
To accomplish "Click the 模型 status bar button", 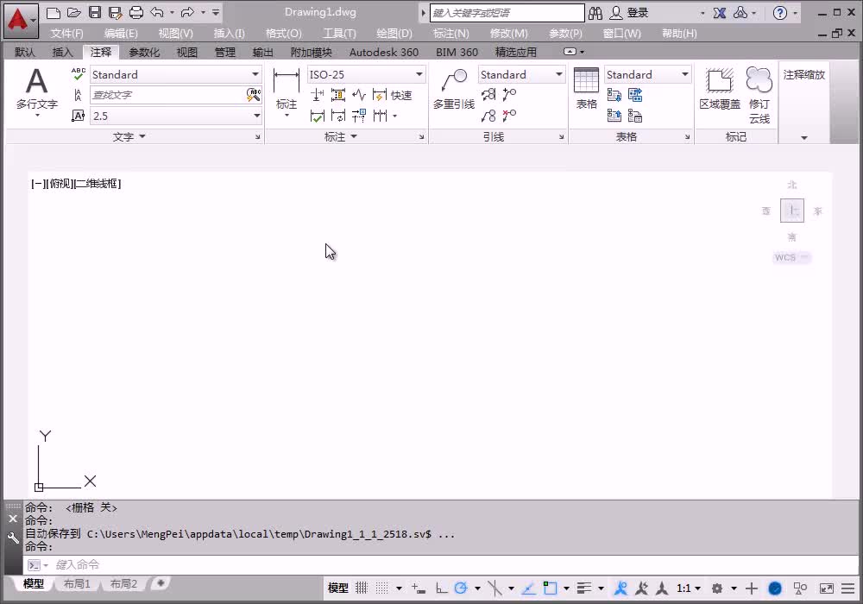I will coord(338,588).
